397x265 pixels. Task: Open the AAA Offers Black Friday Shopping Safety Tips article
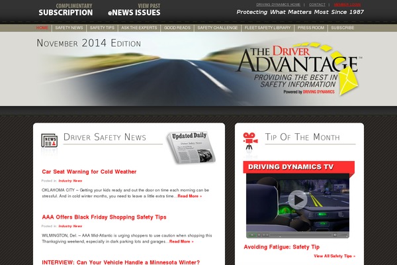pos(104,217)
